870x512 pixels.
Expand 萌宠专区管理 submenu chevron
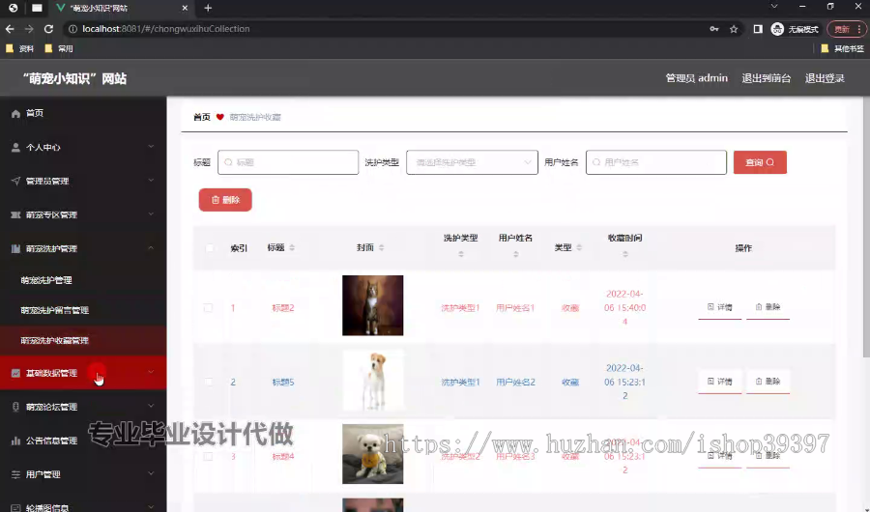tap(151, 214)
